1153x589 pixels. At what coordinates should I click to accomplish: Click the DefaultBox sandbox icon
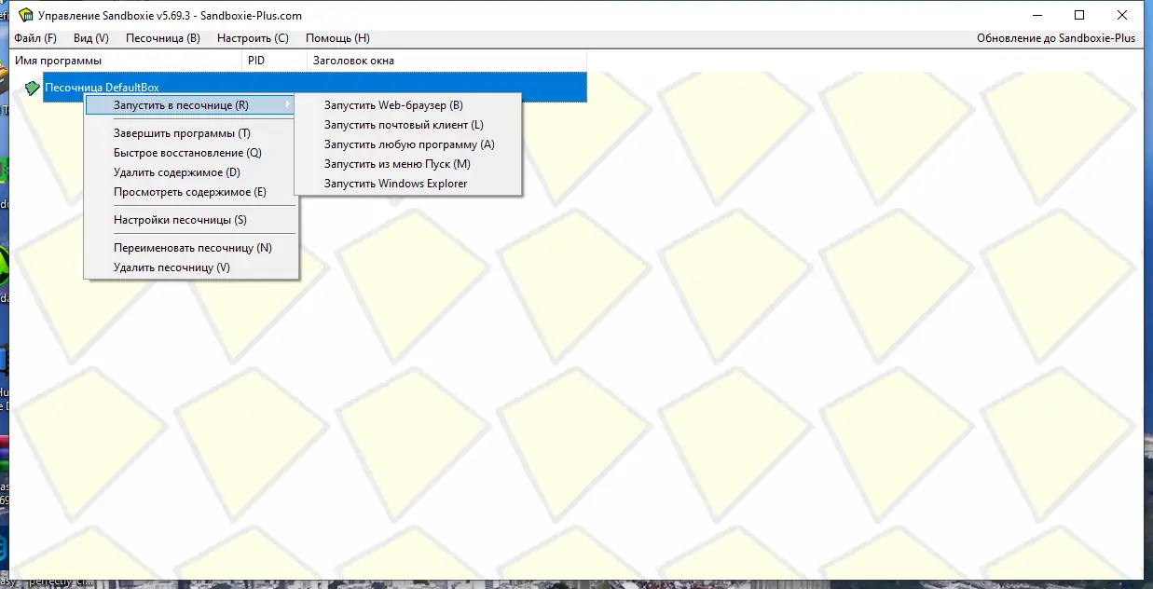pyautogui.click(x=33, y=88)
